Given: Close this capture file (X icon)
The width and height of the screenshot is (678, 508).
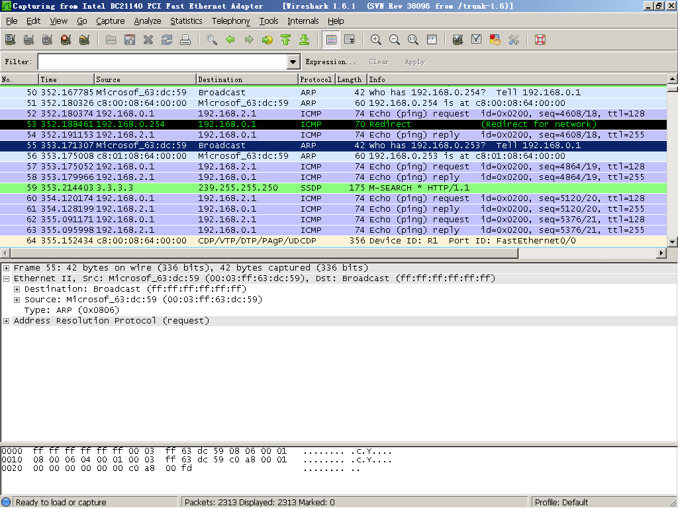Looking at the screenshot, I should pos(148,40).
